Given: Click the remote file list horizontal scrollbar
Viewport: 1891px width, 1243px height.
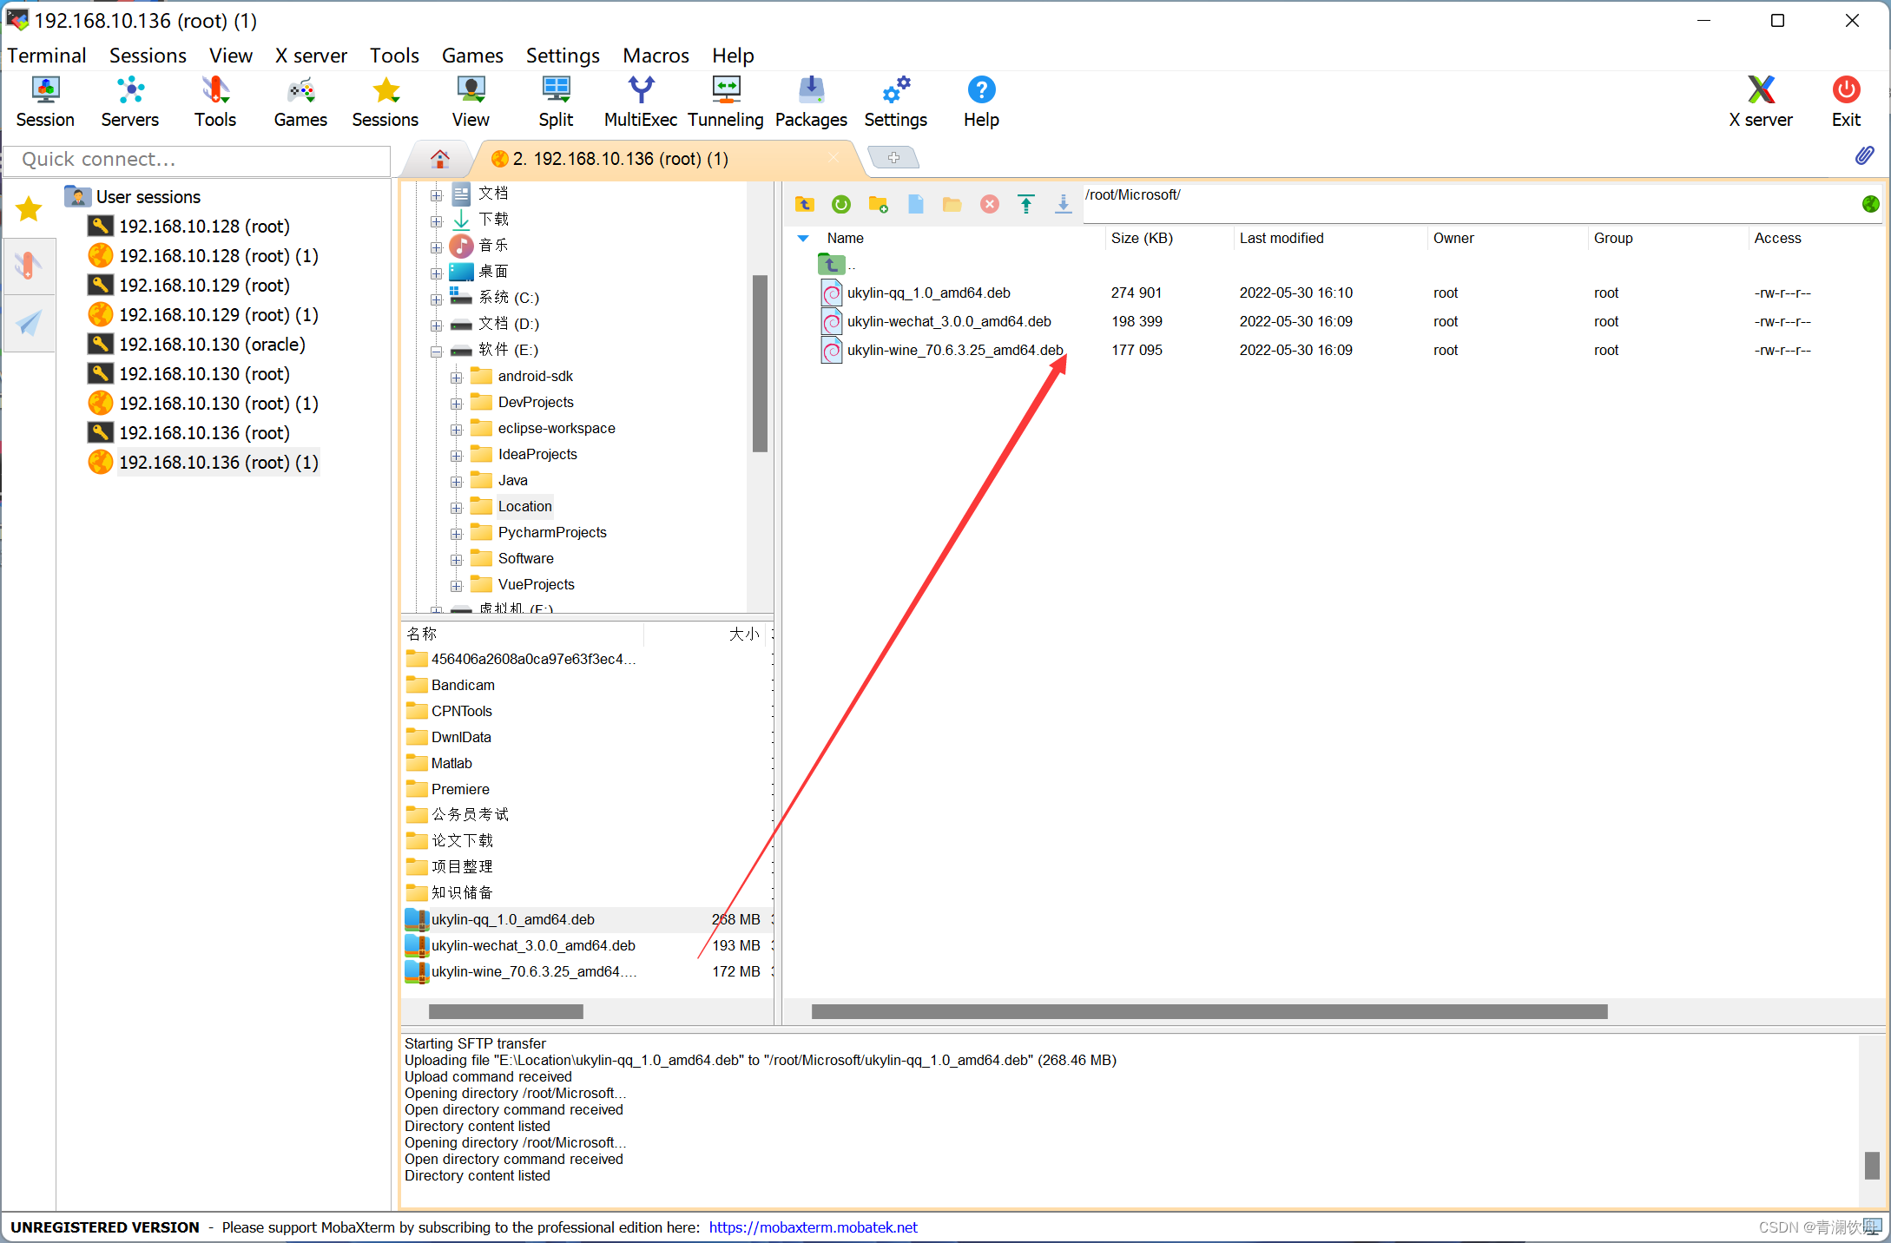Looking at the screenshot, I should tap(1209, 1011).
